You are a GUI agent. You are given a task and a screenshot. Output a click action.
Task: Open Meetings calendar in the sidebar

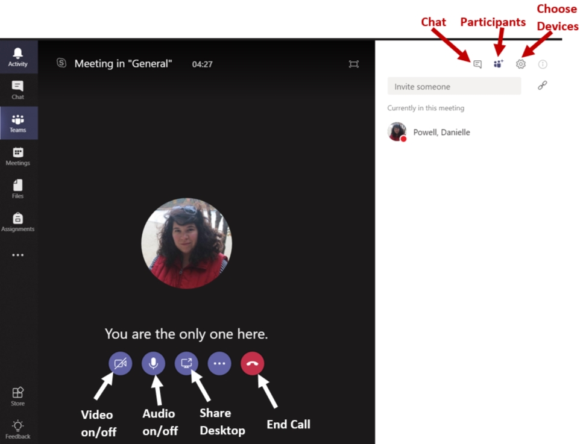coord(18,156)
